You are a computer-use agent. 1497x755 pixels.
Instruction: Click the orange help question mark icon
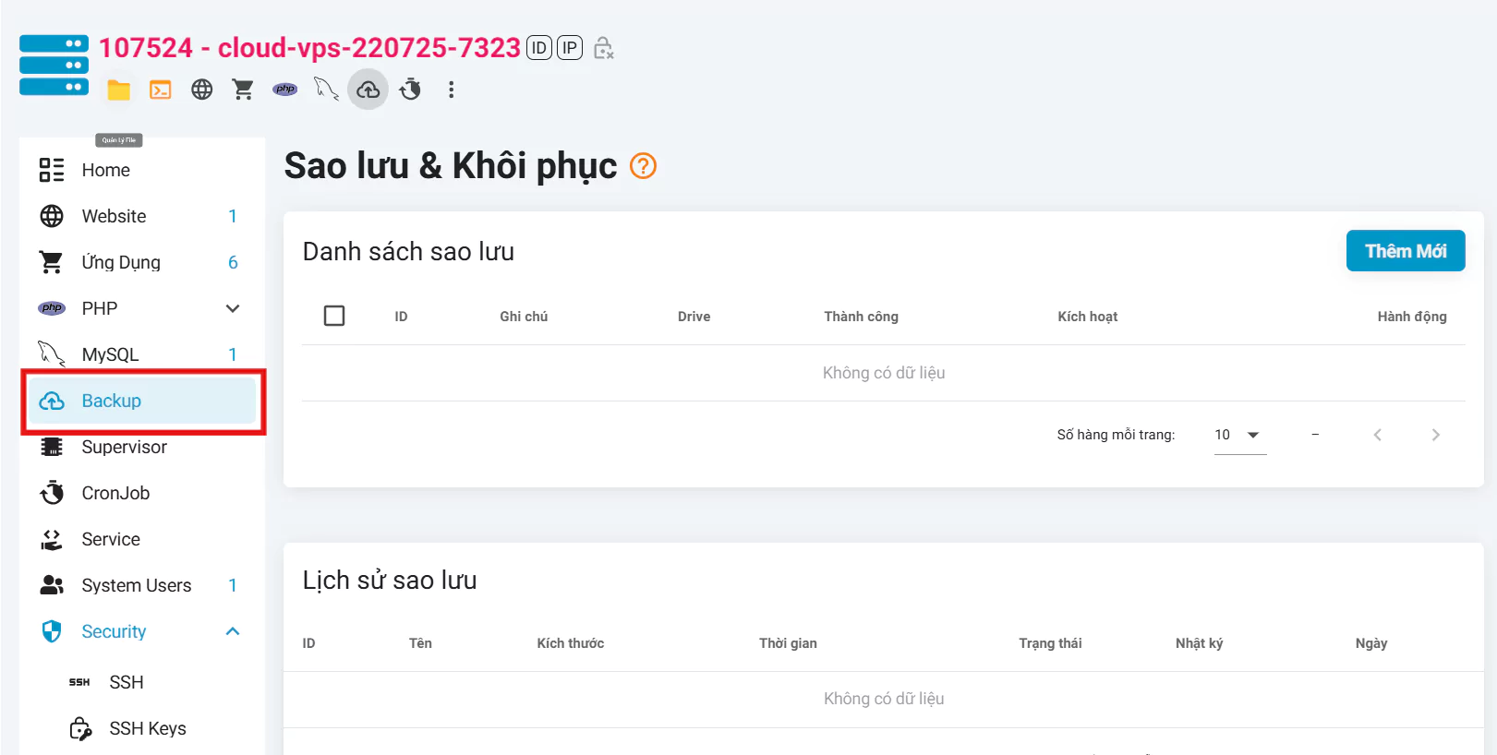643,166
